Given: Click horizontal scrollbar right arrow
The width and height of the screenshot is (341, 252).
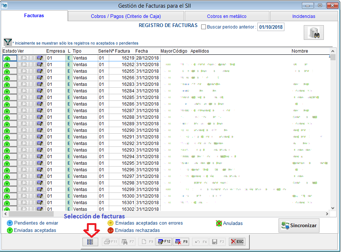Looking at the screenshot, I should 327,214.
